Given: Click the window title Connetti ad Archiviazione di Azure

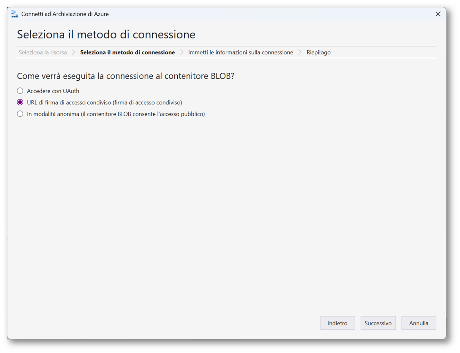Looking at the screenshot, I should (x=65, y=14).
